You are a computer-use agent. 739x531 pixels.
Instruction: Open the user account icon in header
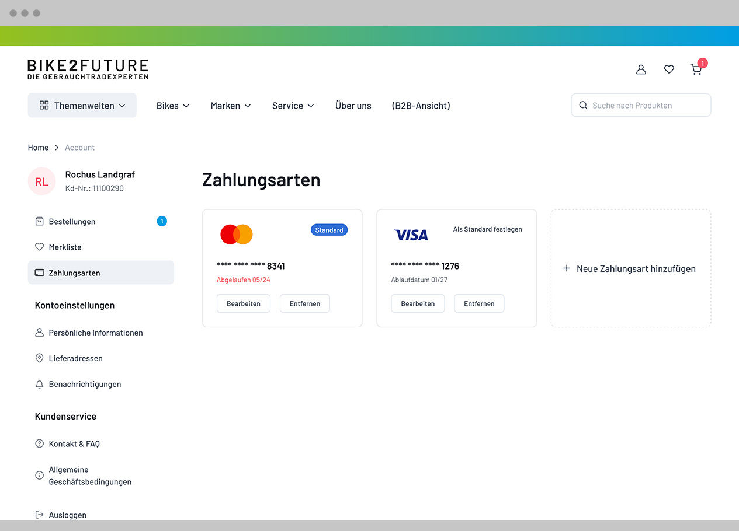pyautogui.click(x=641, y=69)
